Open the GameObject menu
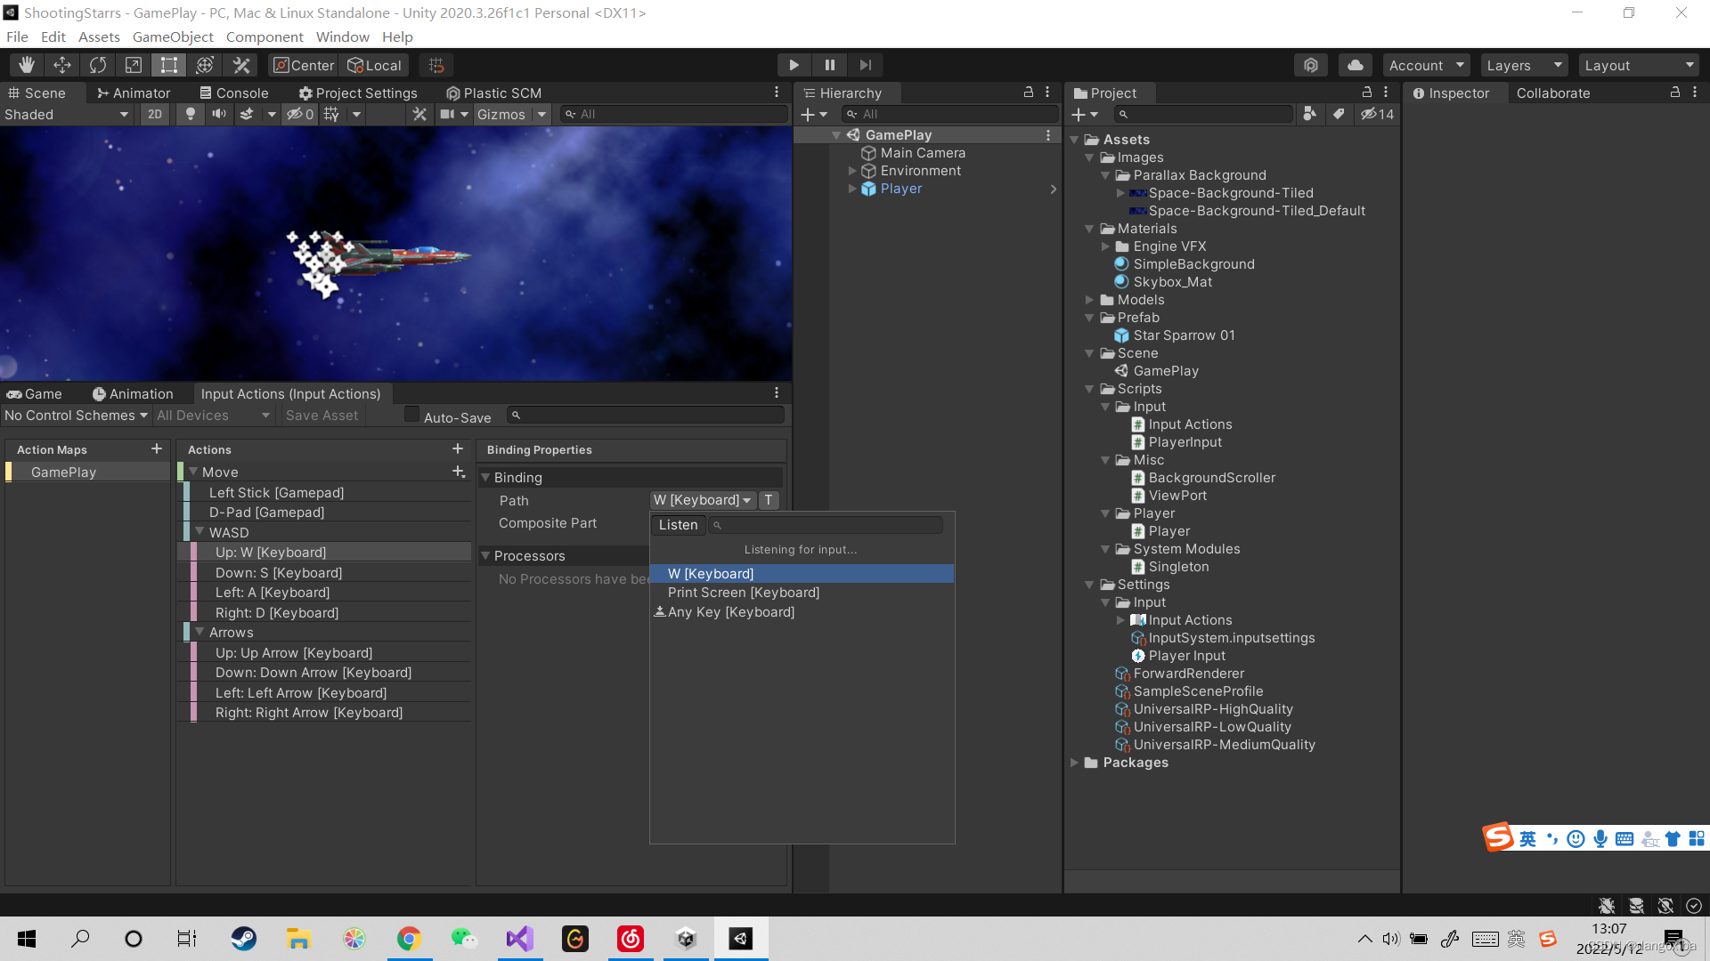 (173, 36)
